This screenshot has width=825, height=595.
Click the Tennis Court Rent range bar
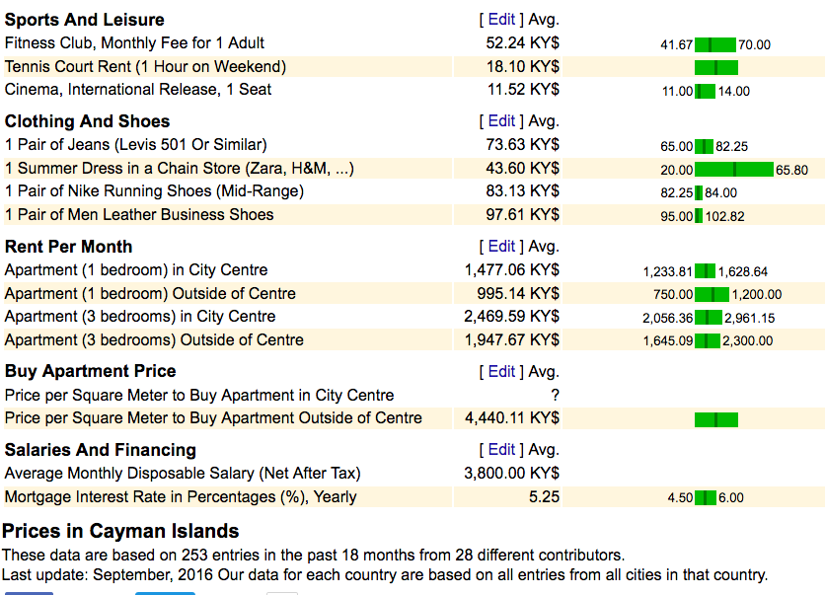pos(715,67)
